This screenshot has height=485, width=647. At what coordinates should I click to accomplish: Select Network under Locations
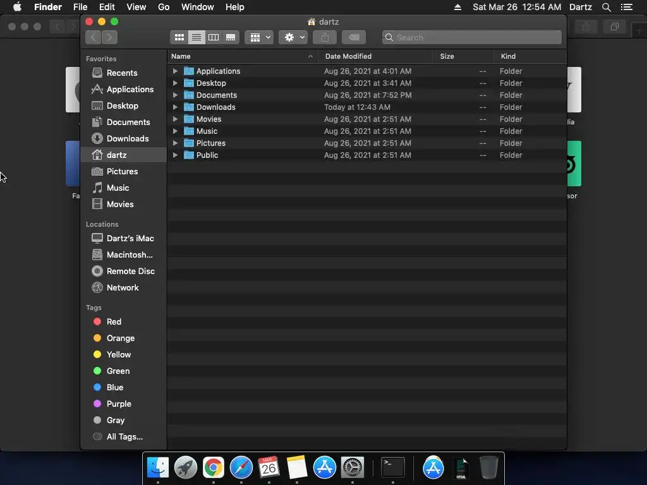click(x=123, y=287)
